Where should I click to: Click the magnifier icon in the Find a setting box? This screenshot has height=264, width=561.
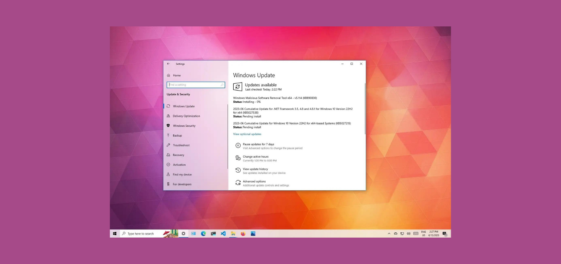coord(222,85)
